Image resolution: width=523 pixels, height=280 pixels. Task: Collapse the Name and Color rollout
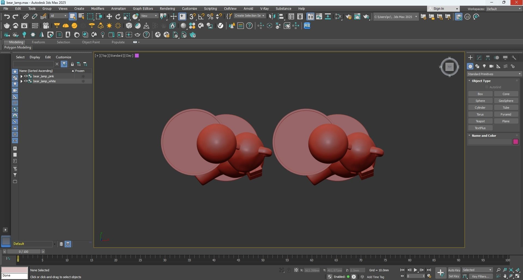pos(484,136)
